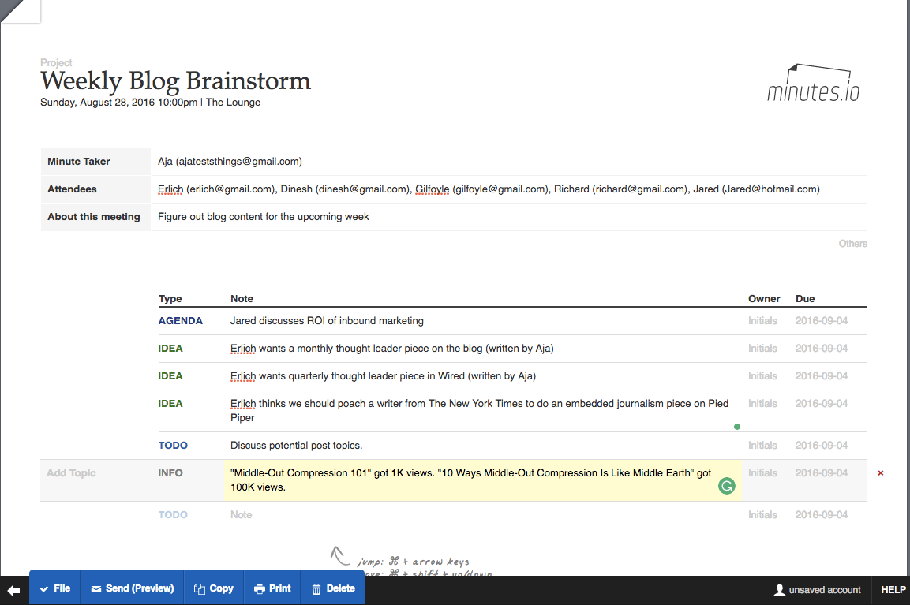
Task: Click the green Grammarly icon in note
Action: [x=726, y=487]
